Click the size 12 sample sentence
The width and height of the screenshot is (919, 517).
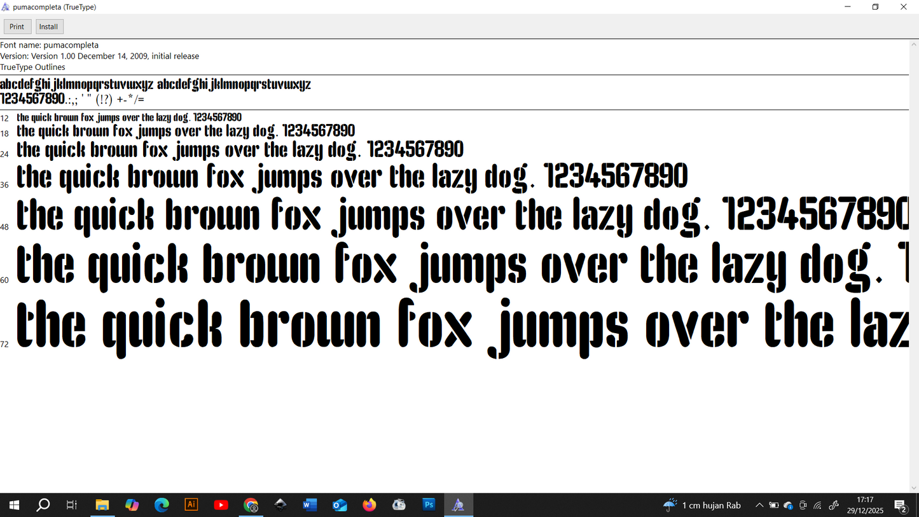[x=129, y=118]
